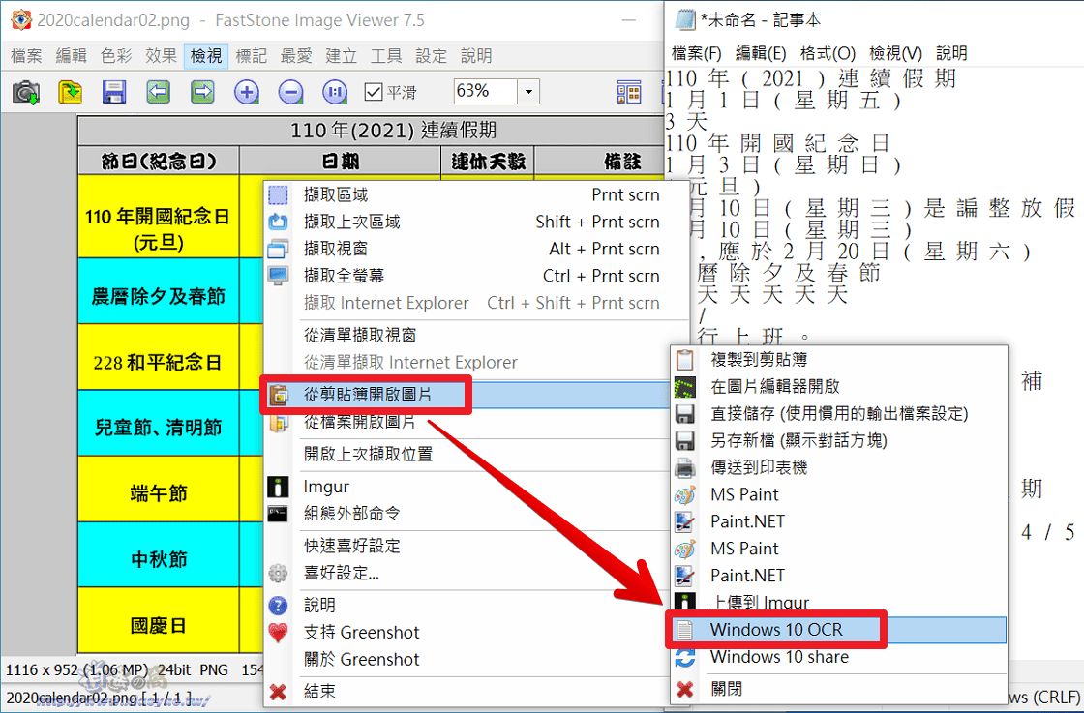This screenshot has width=1084, height=713.
Task: Select 直接儲存 (使用慣用的輸出檔案設定)
Action: [838, 413]
